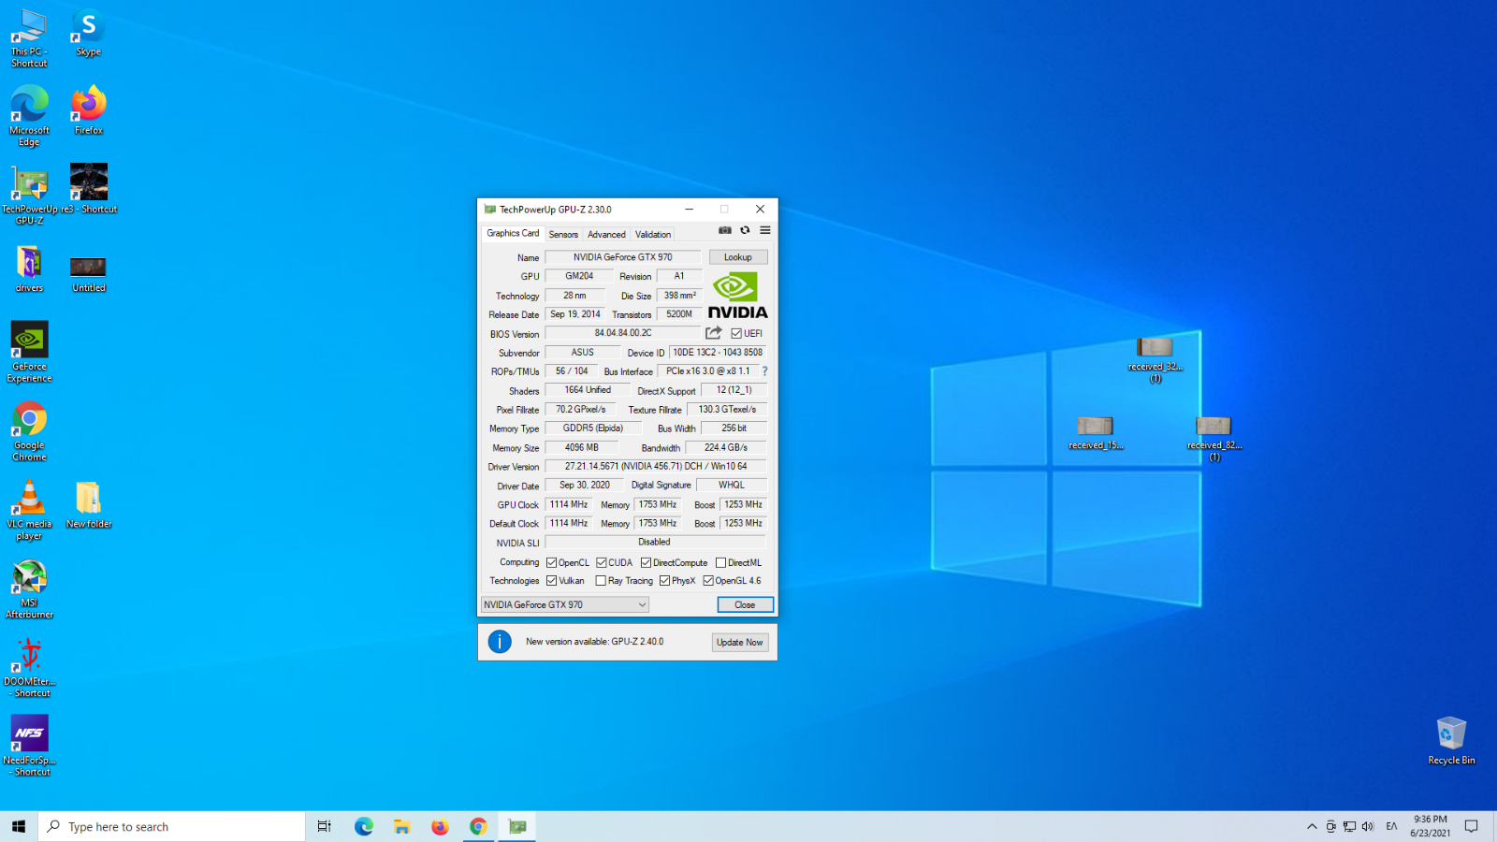The width and height of the screenshot is (1497, 842).
Task: Click the GPU-Z title bar app icon
Action: coord(490,210)
